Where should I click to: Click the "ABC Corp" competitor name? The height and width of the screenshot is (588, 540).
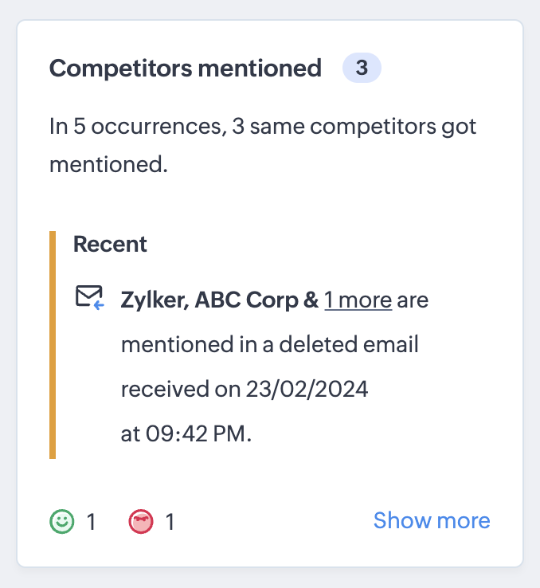[245, 300]
